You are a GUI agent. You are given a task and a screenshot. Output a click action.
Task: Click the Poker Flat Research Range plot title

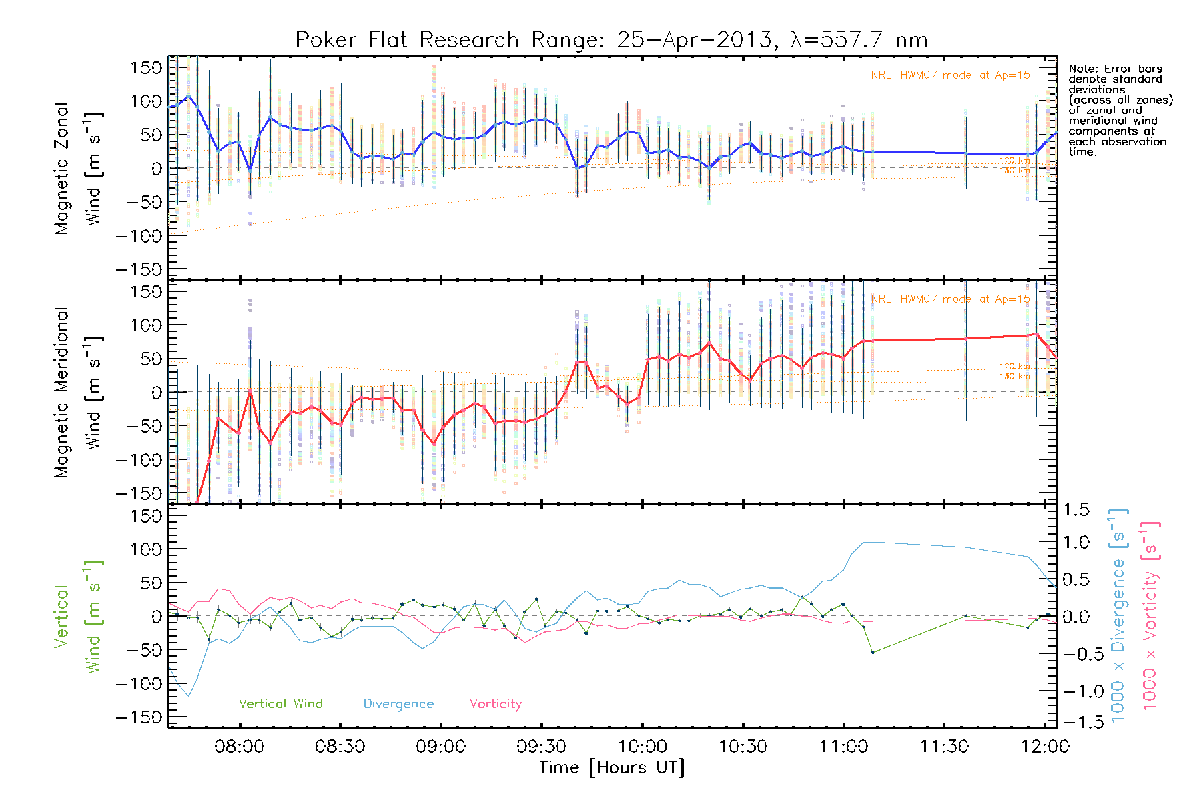point(611,40)
